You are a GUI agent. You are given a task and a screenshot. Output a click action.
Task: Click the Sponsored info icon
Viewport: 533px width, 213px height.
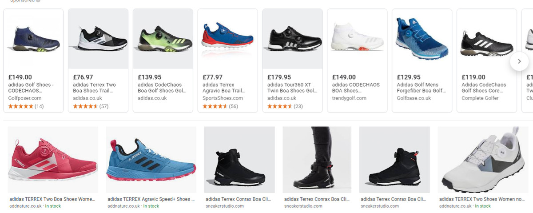point(38,1)
